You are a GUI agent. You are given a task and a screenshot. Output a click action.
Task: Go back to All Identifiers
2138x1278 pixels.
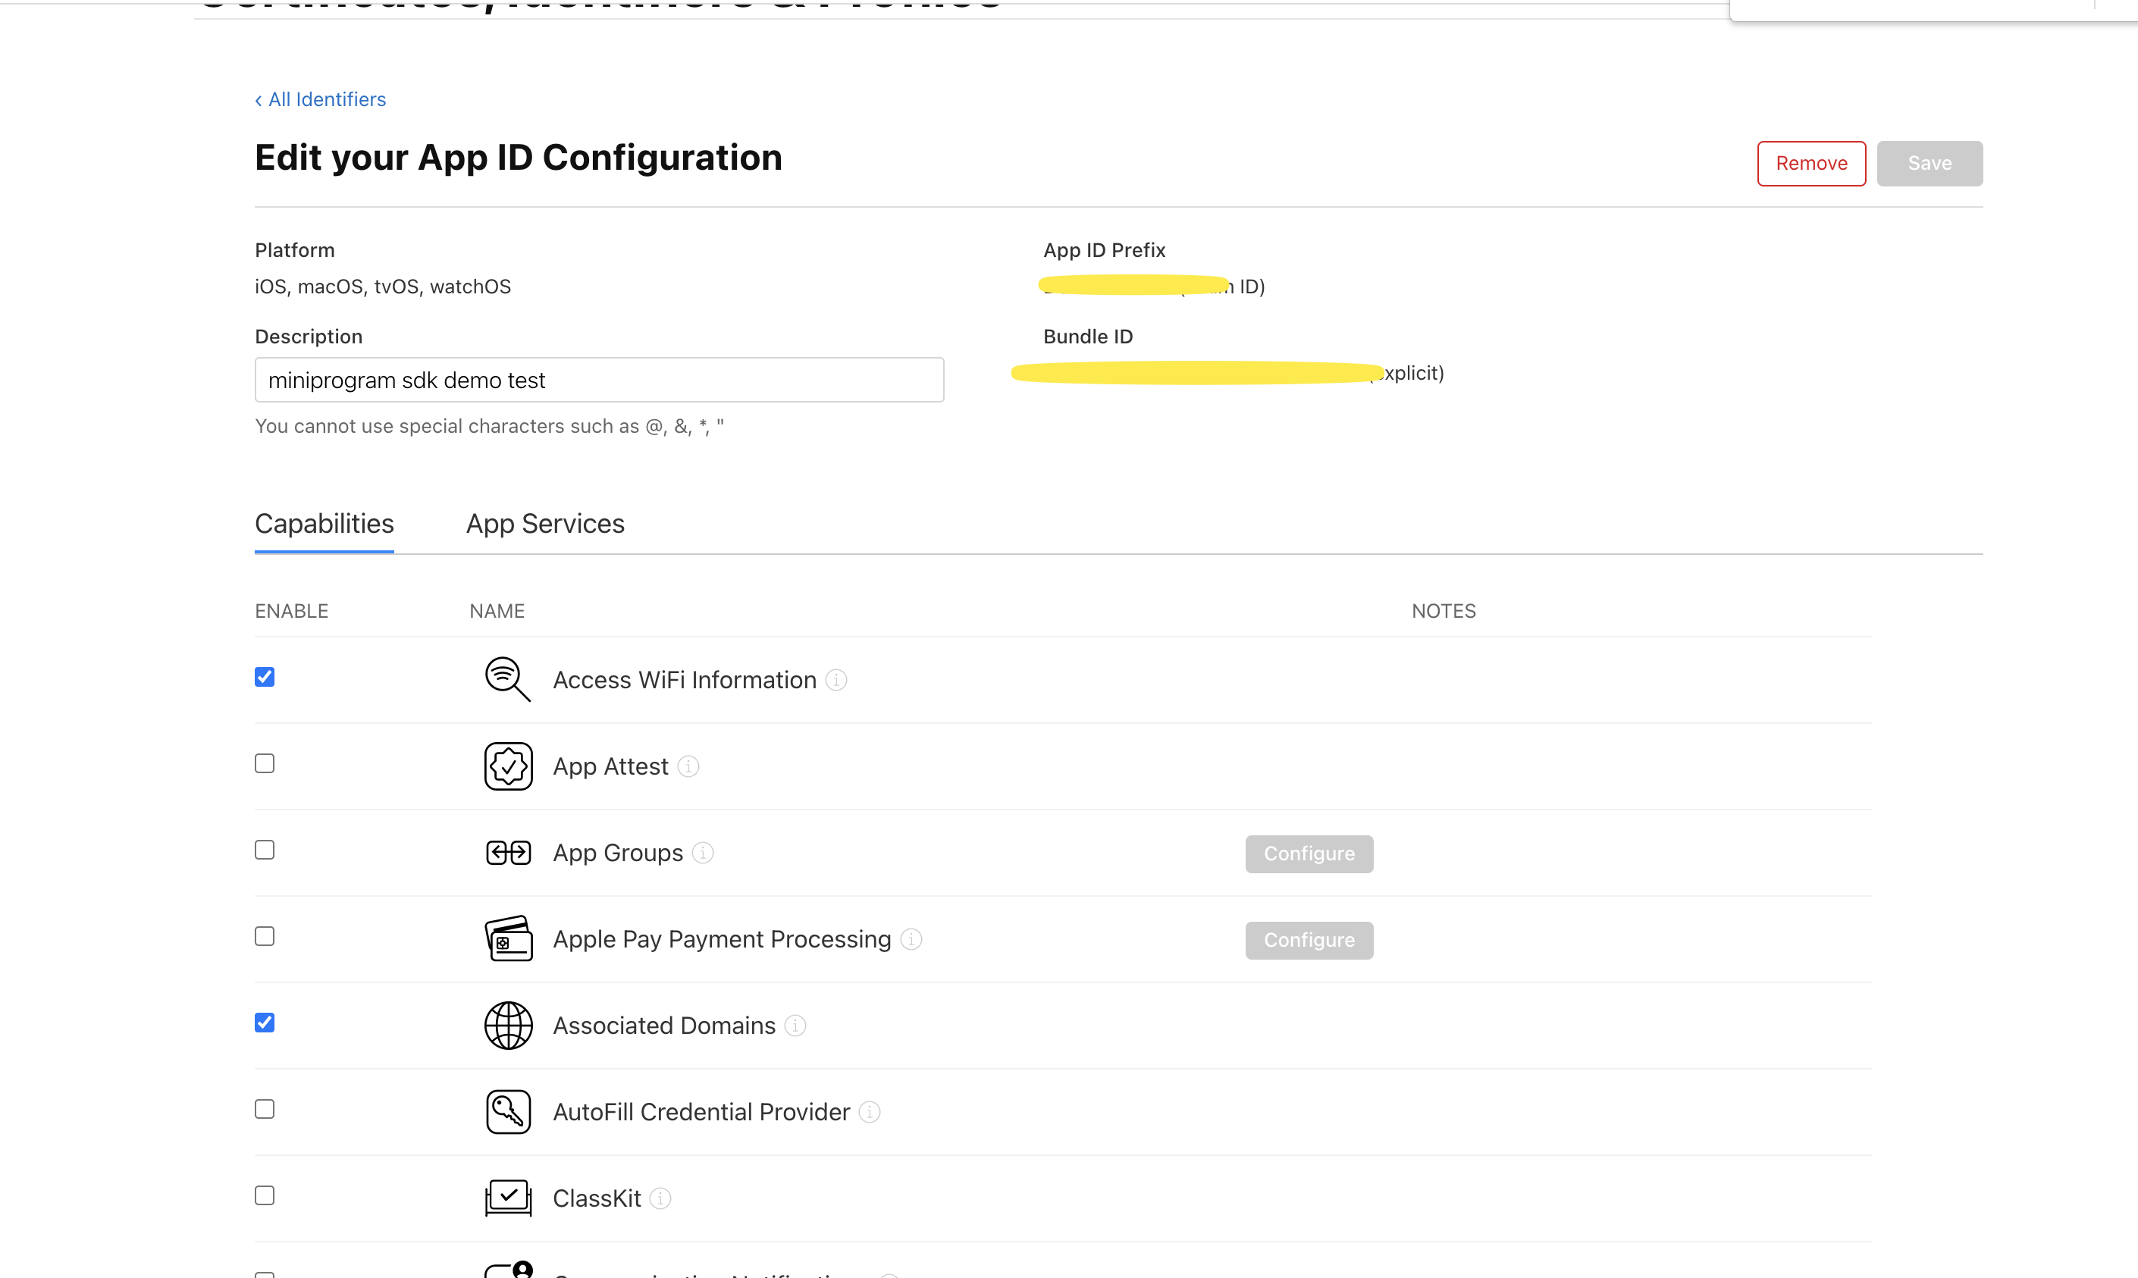pyautogui.click(x=321, y=99)
